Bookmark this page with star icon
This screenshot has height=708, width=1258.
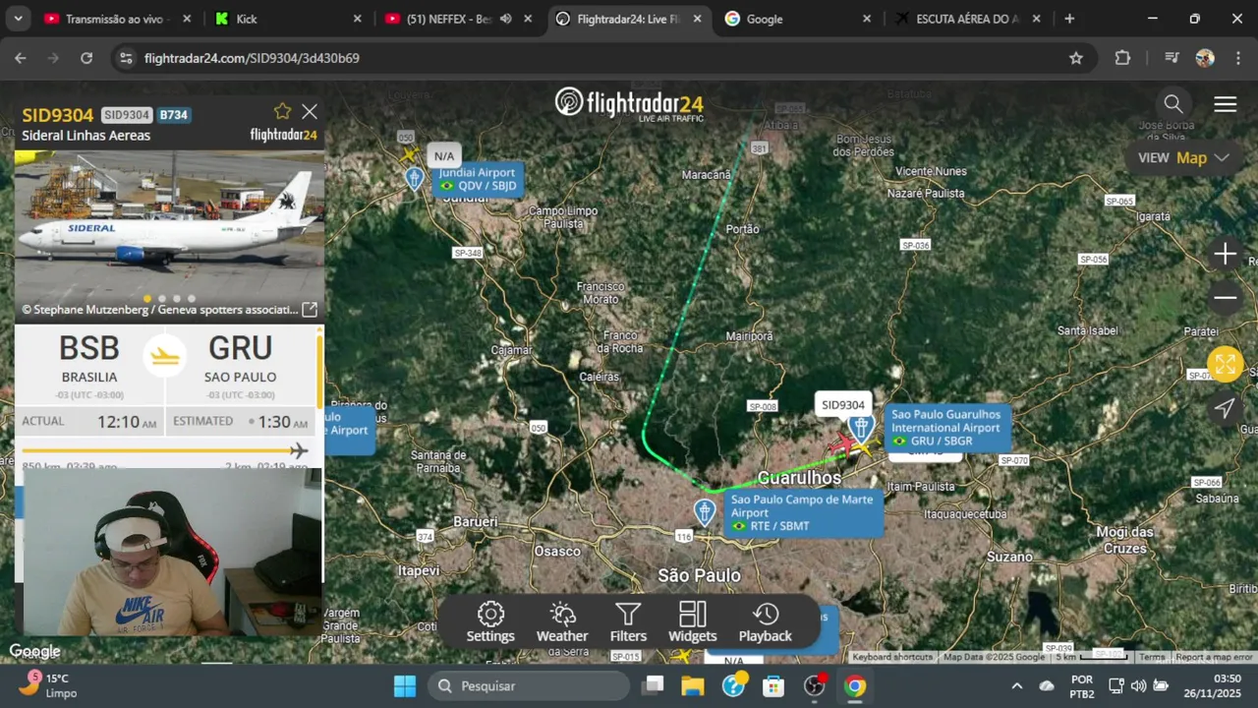coord(1076,58)
